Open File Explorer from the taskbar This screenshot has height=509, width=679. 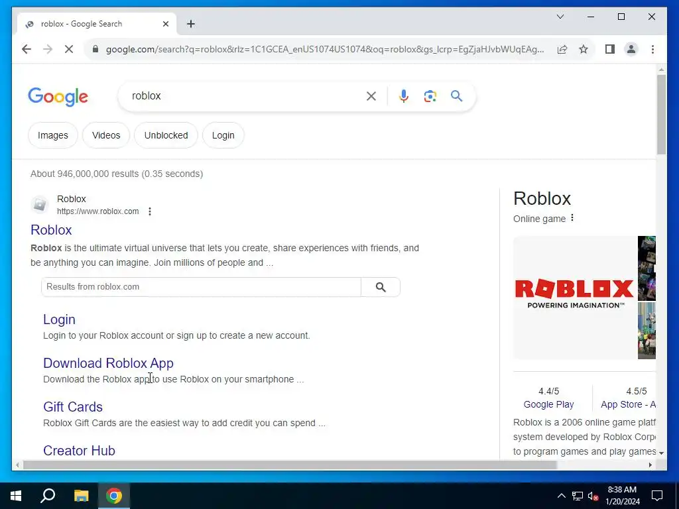point(81,496)
